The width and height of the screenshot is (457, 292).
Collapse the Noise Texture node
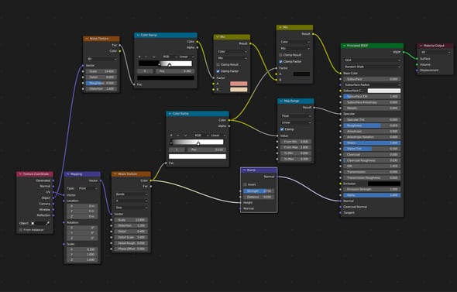(x=87, y=39)
